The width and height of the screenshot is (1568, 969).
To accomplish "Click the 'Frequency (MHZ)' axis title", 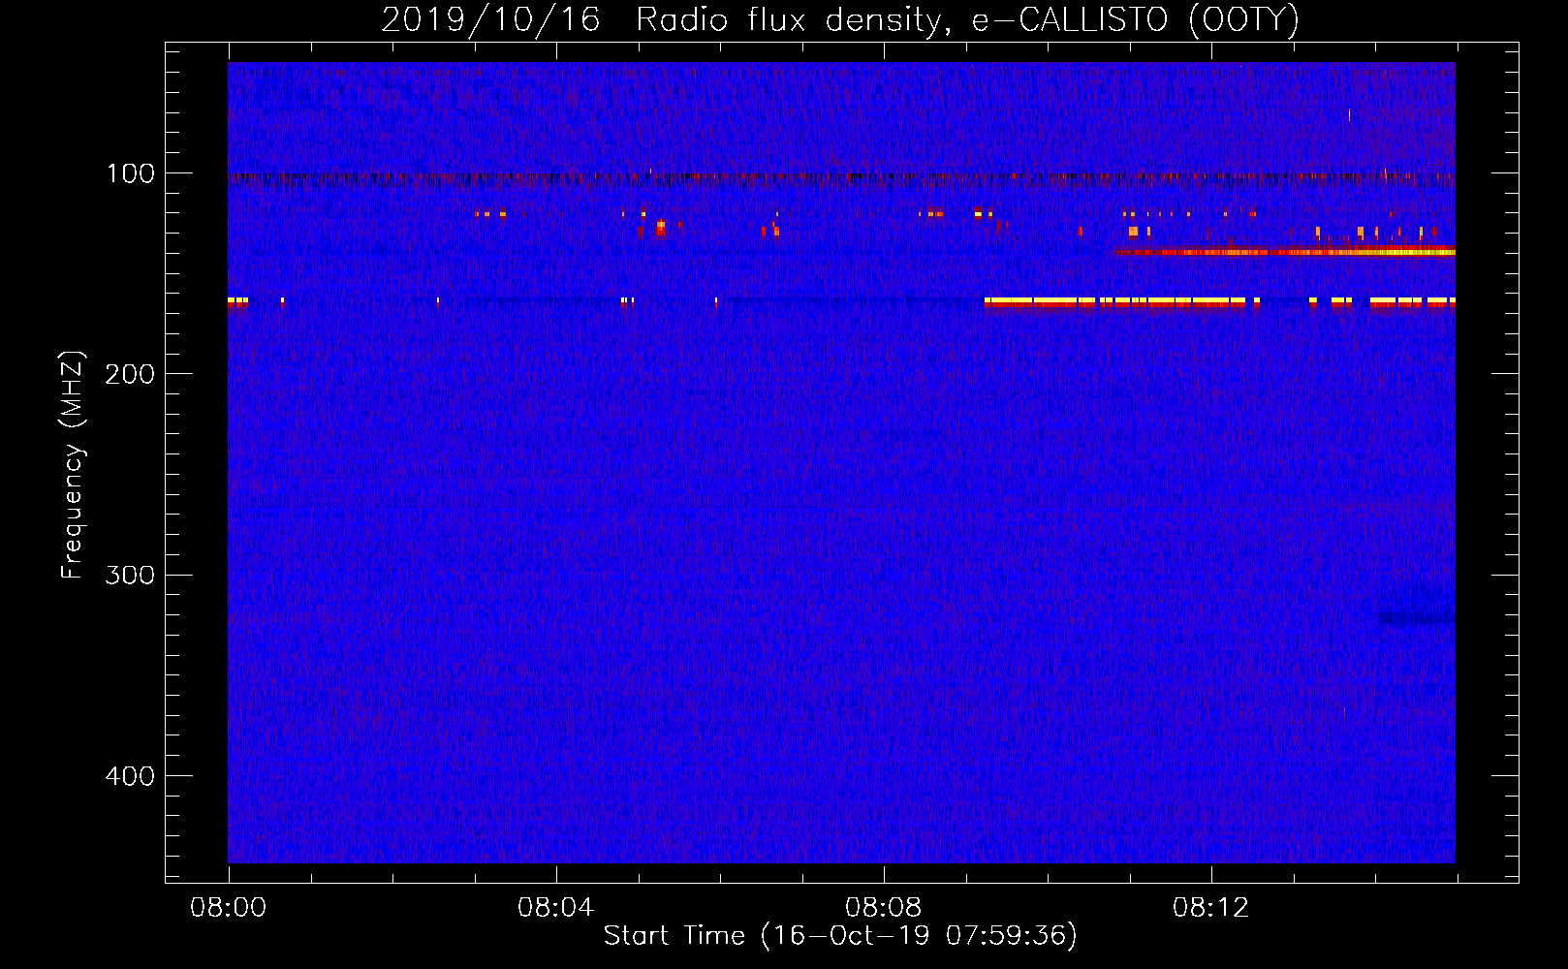I will 73,464.
